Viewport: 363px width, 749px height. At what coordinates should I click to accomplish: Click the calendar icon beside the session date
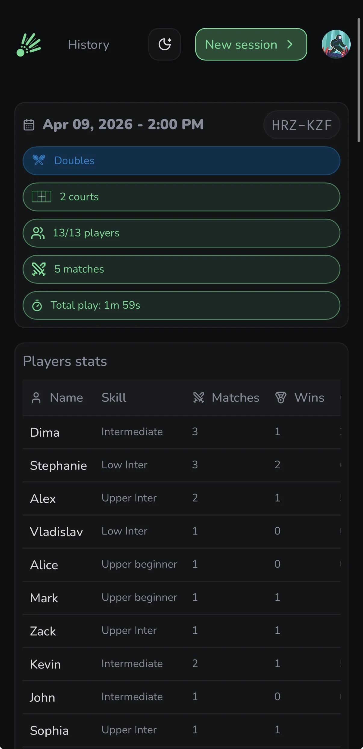[x=29, y=124]
